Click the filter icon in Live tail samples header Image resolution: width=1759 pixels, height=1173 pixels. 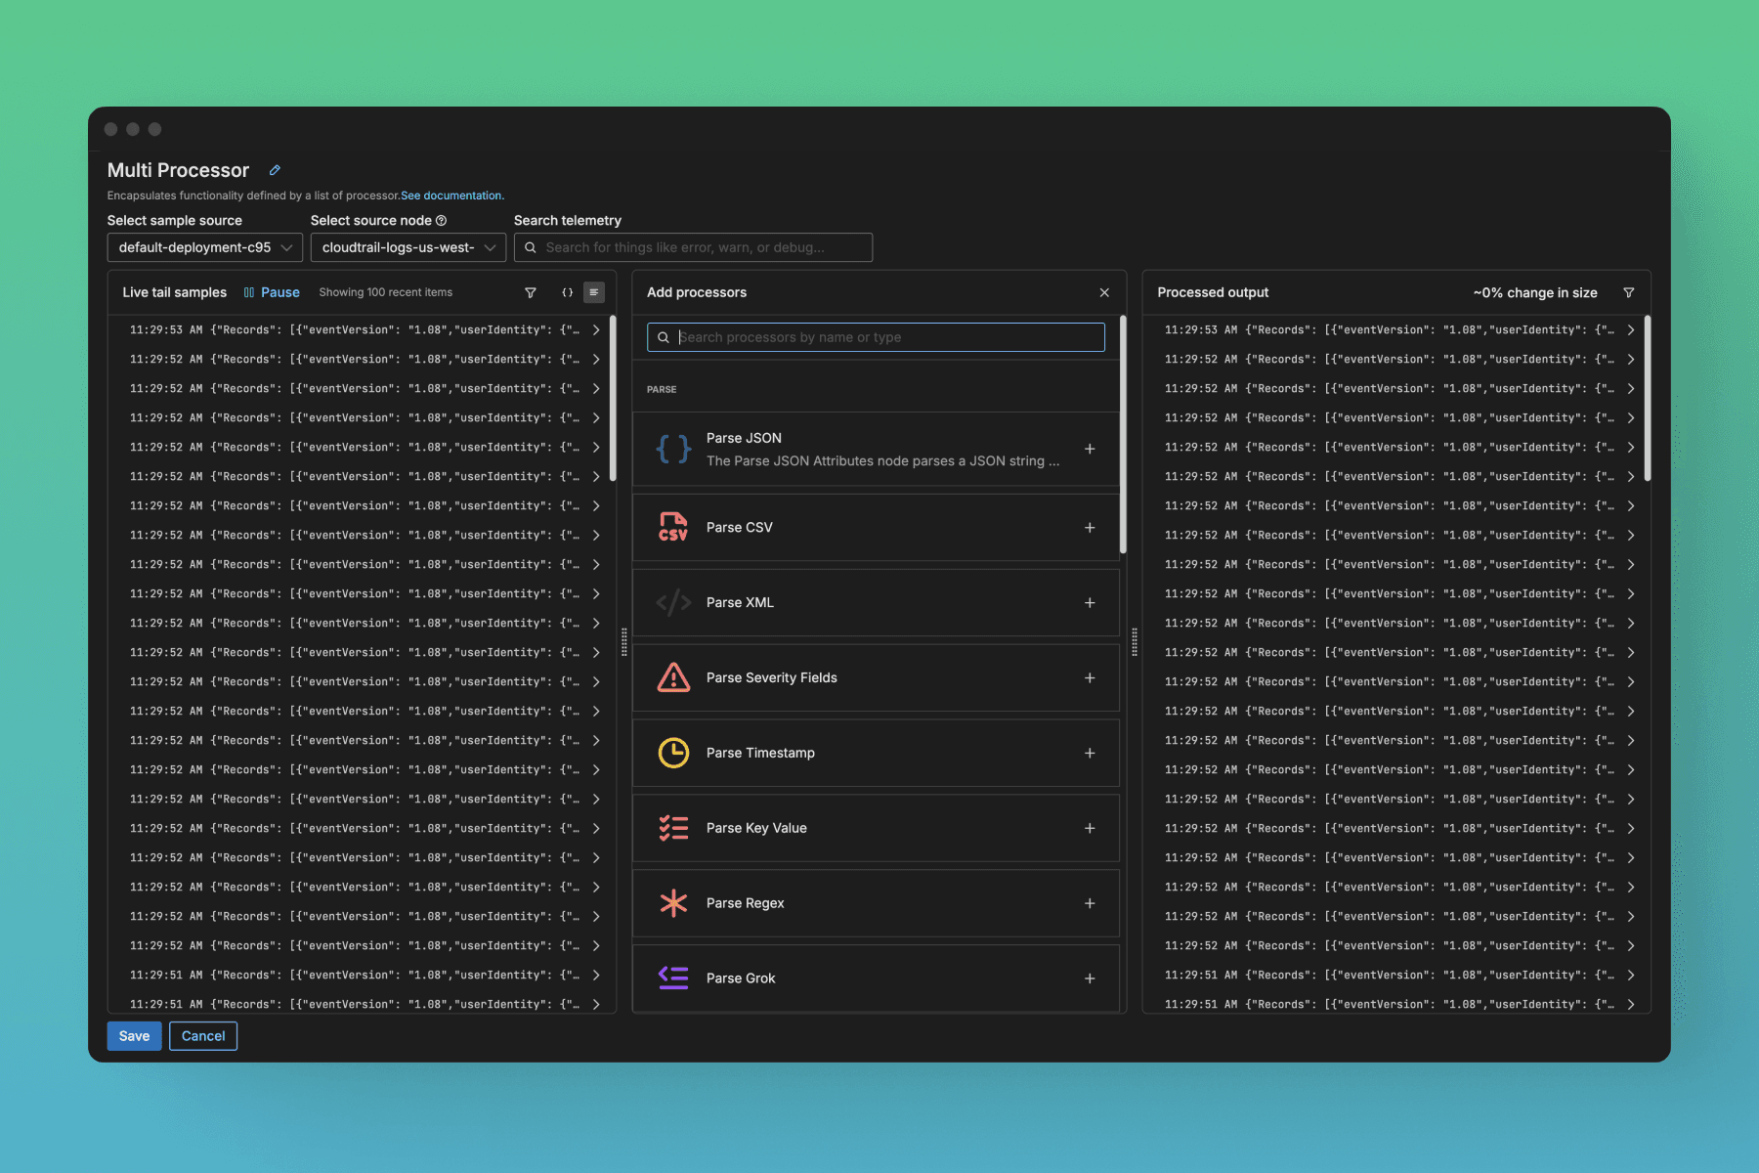pyautogui.click(x=531, y=292)
